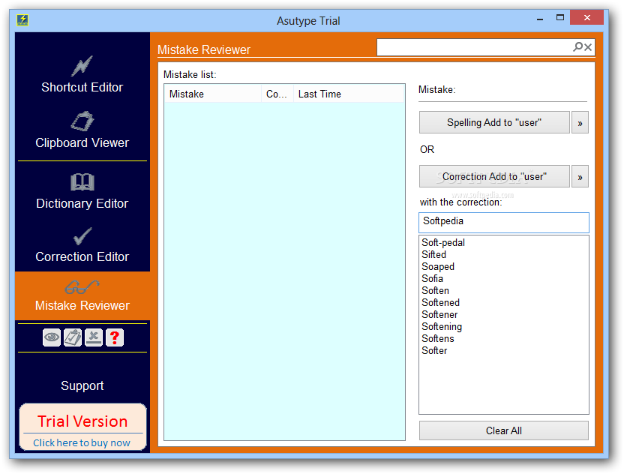Select suggestion Softening
Viewport: 624px width, 474px height.
(x=442, y=327)
